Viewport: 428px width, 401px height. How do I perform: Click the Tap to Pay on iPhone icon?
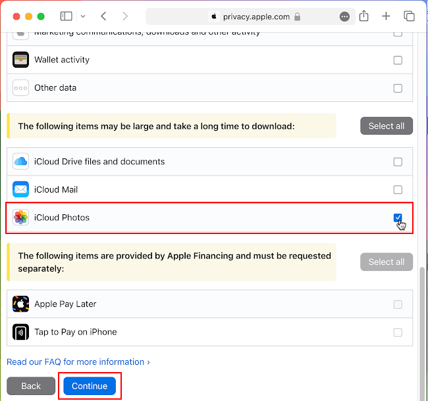coord(21,332)
